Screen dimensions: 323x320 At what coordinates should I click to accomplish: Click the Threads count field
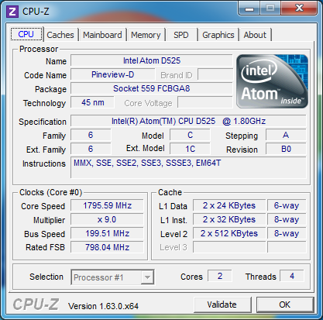click(x=292, y=276)
